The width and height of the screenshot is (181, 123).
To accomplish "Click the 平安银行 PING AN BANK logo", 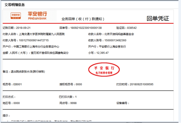I will click(x=37, y=16).
